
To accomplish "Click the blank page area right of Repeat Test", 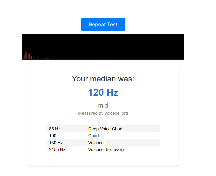I will pos(164,24).
